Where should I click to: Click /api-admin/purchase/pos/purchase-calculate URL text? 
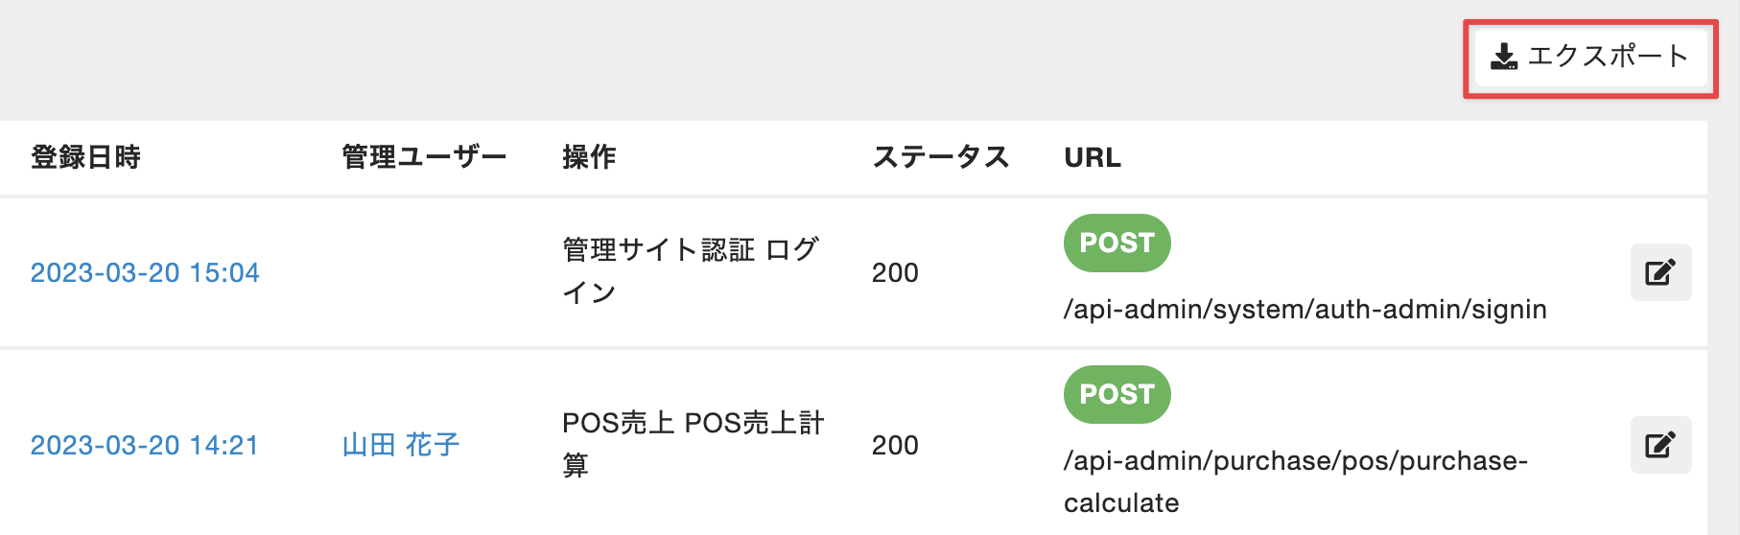click(x=1295, y=481)
